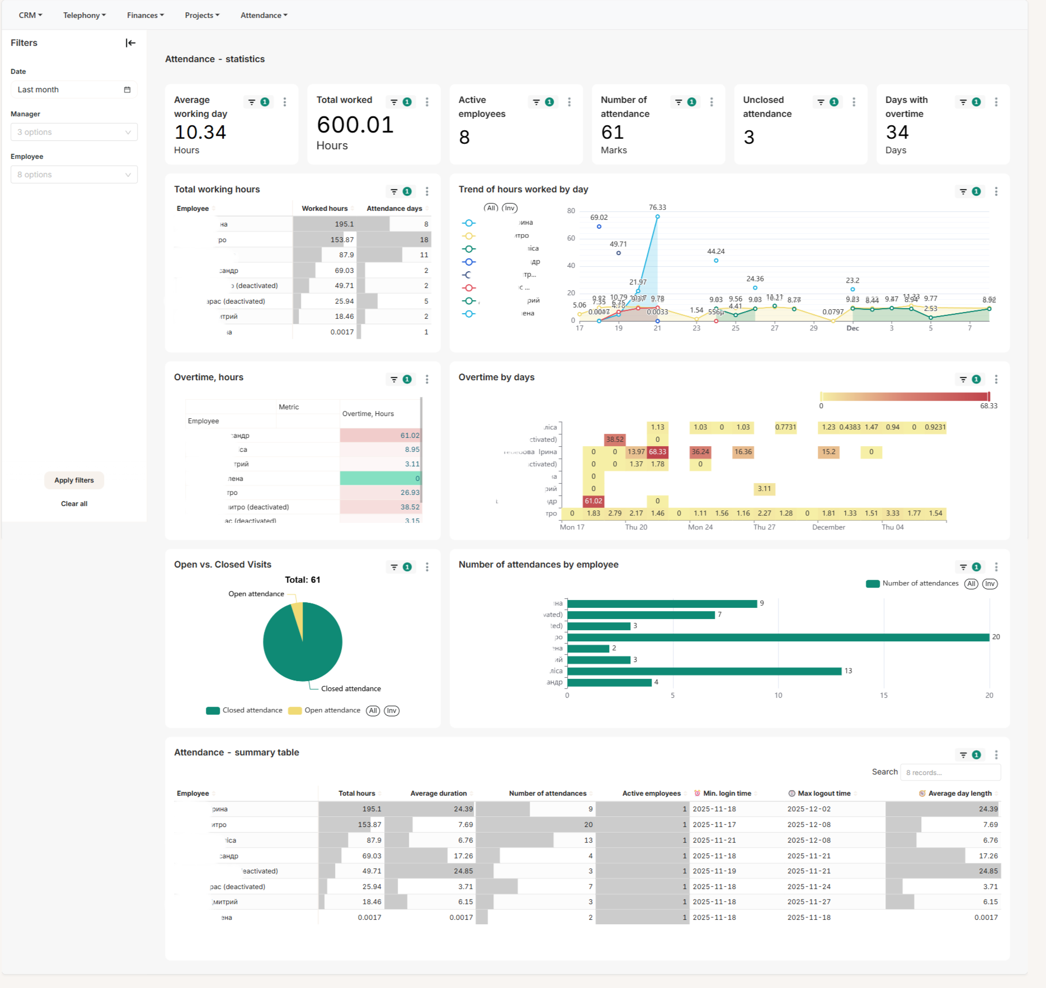Open the Telephony menu

pos(84,15)
